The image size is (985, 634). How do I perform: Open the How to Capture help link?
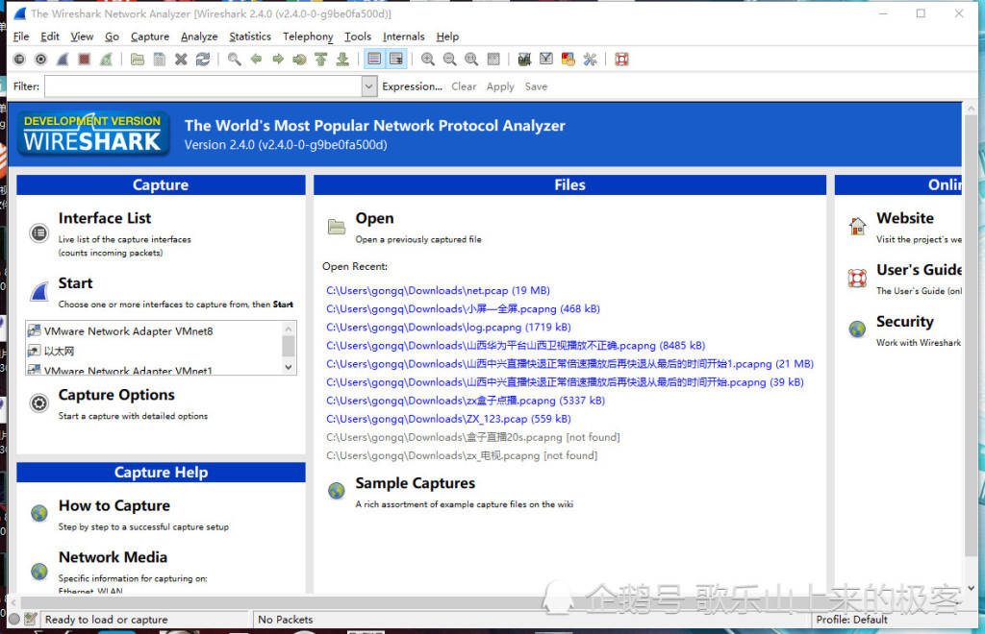click(x=114, y=506)
